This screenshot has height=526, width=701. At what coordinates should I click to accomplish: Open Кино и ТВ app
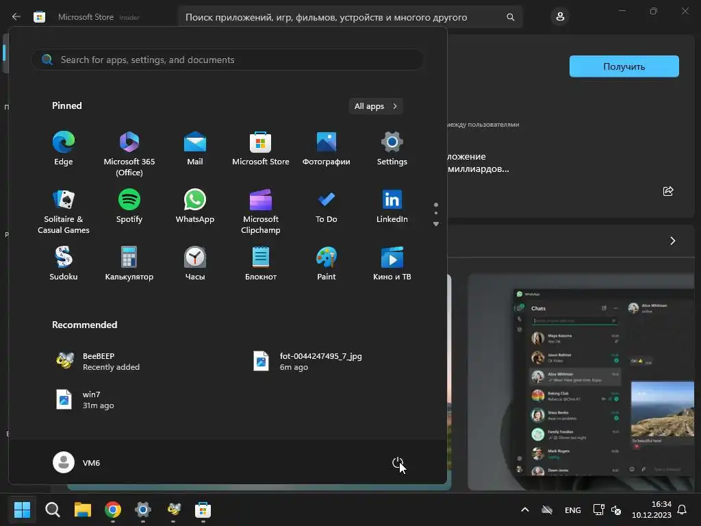(392, 264)
